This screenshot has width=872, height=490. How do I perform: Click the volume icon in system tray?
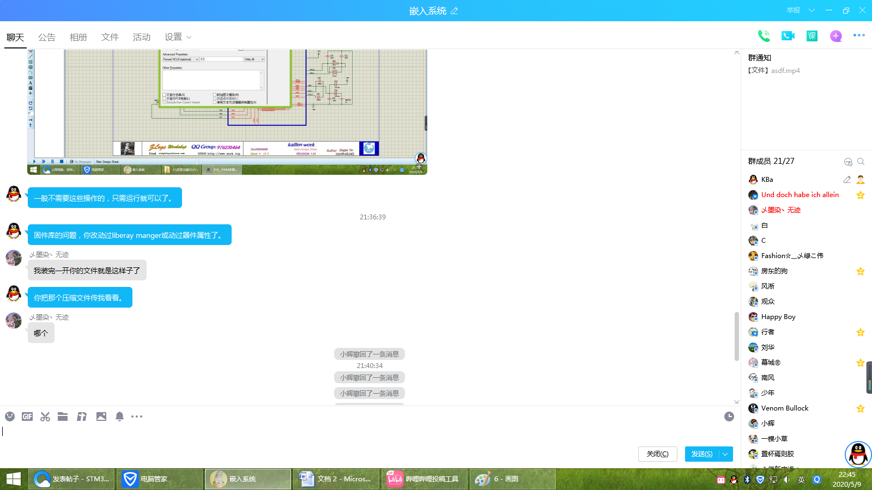(786, 480)
